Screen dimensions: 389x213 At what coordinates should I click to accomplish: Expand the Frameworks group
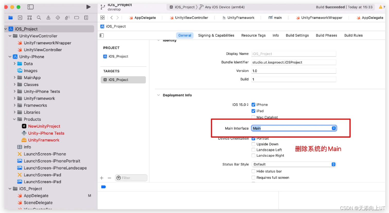click(15, 105)
